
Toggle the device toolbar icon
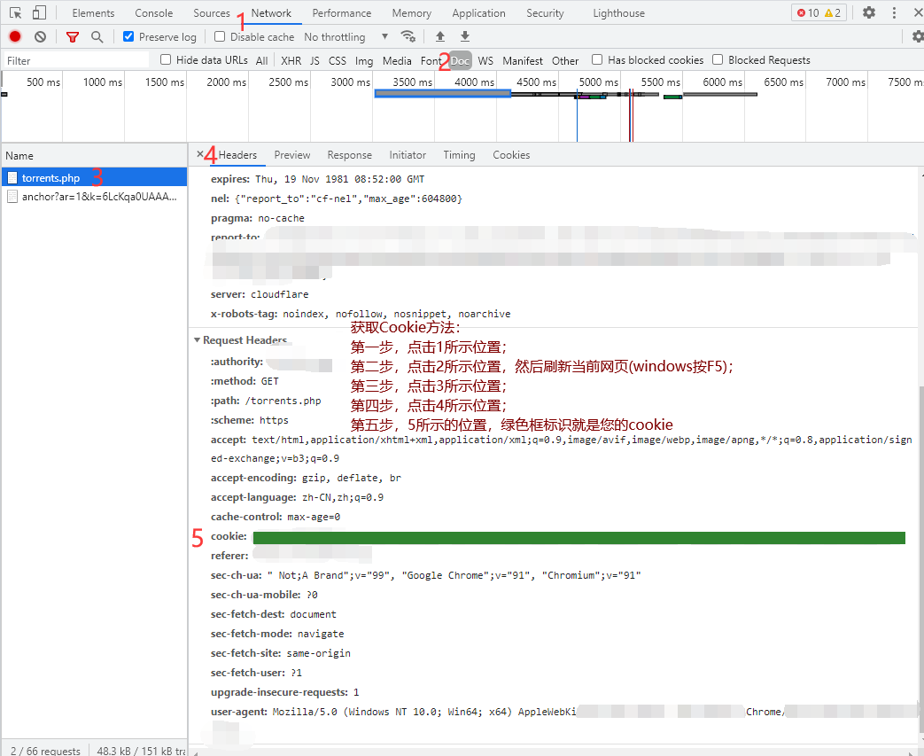coord(39,13)
